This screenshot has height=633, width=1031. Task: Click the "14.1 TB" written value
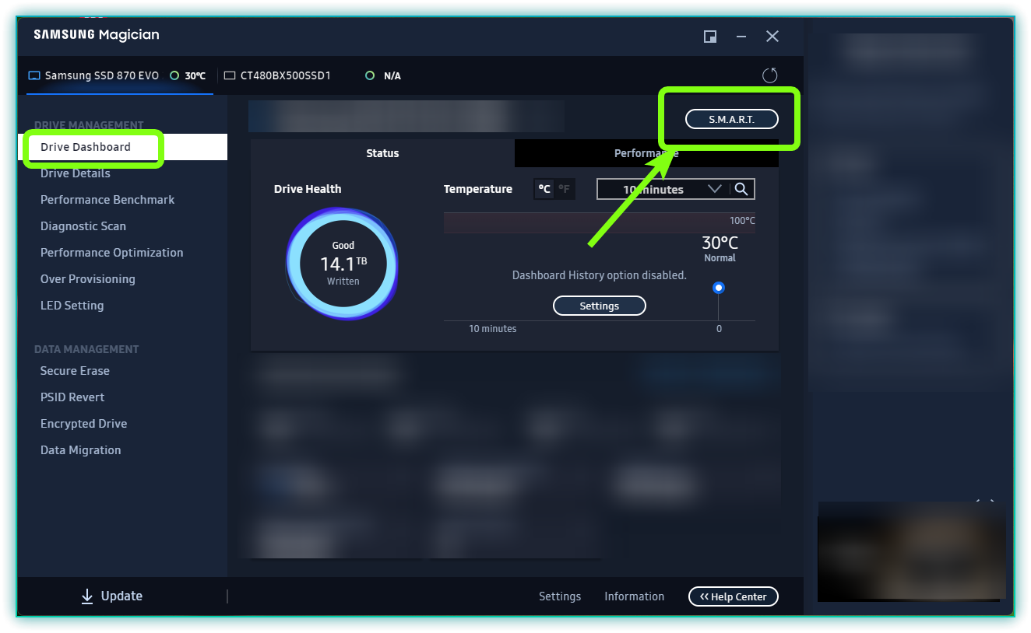click(343, 264)
